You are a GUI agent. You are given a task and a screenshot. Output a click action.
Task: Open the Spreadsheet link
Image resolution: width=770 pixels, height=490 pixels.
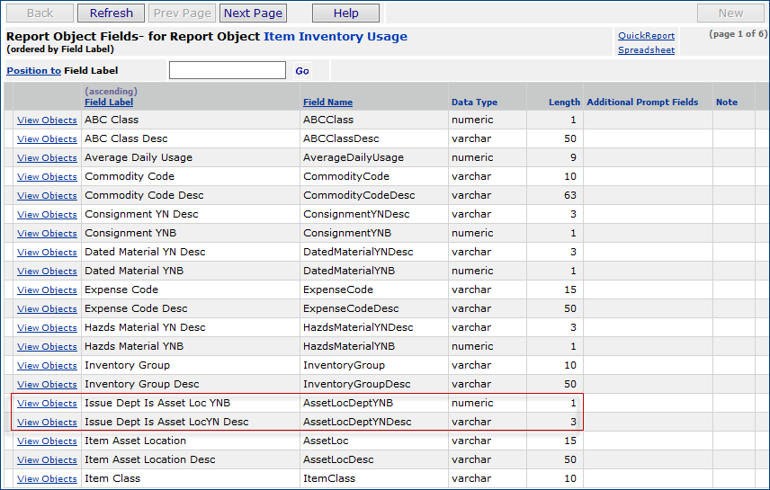pyautogui.click(x=646, y=50)
